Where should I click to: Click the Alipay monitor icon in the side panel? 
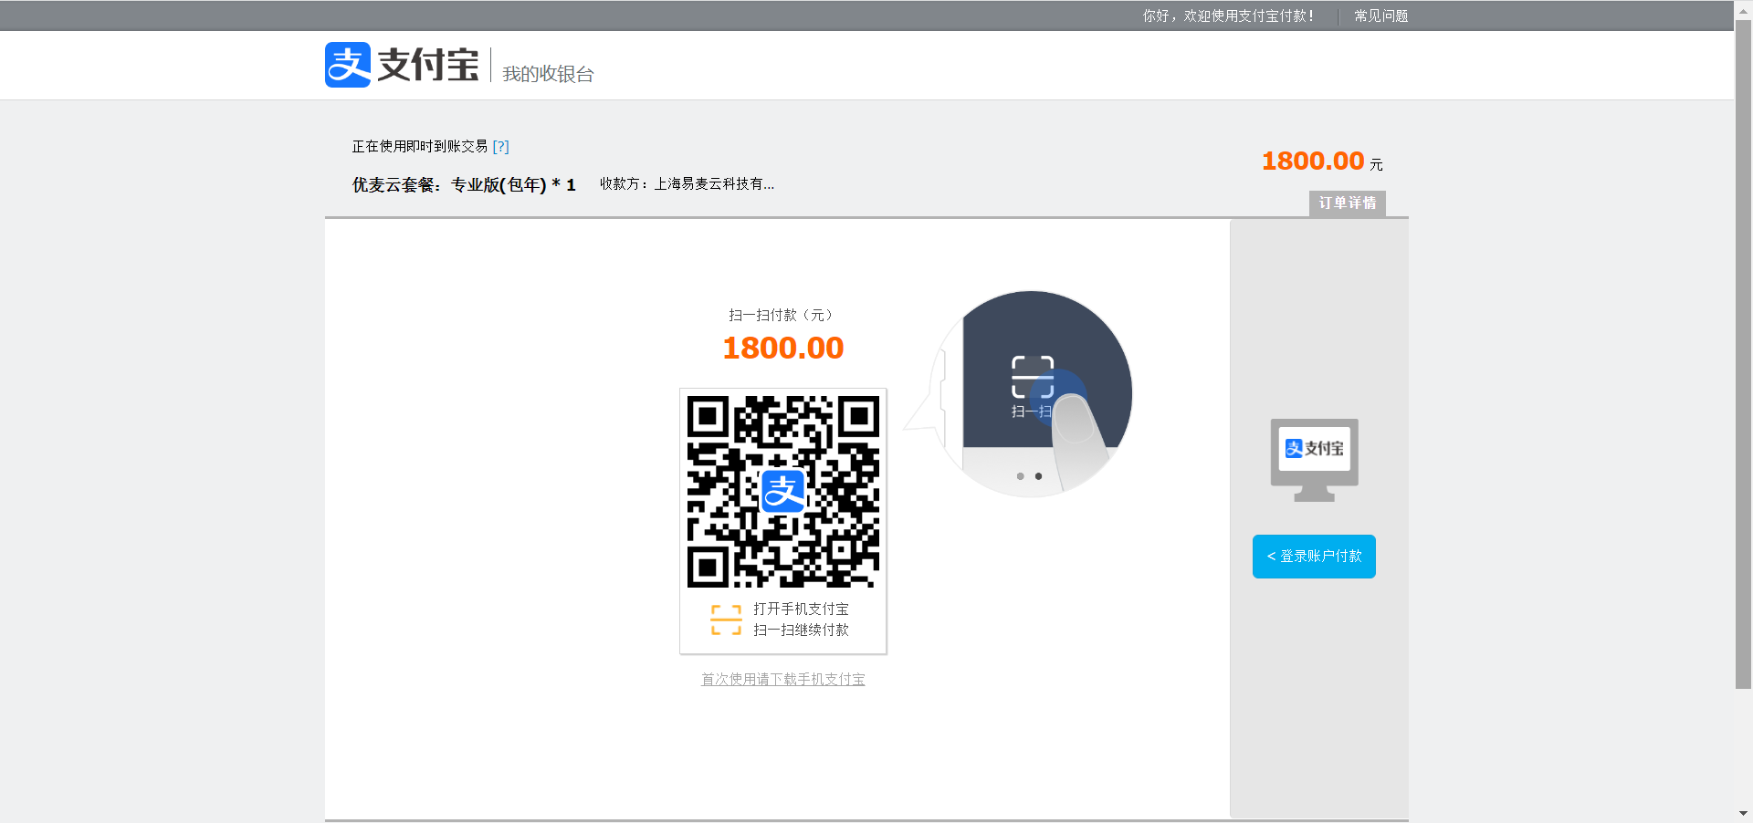[1314, 460]
